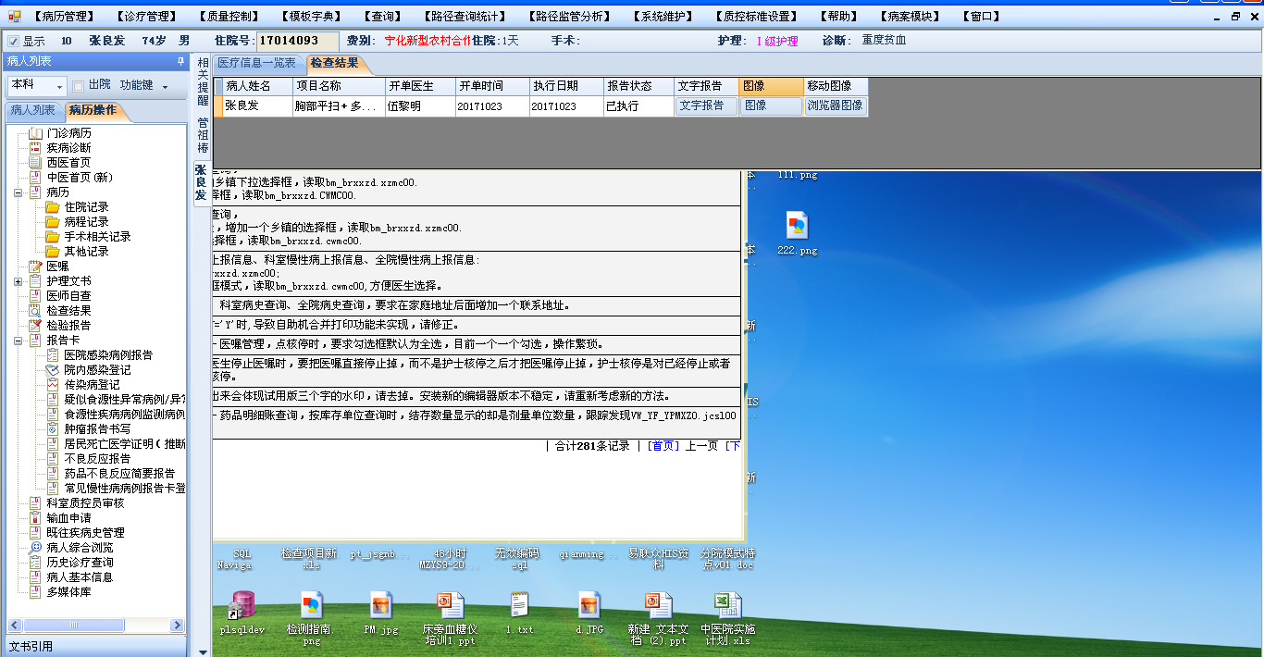Go to 首页 in the pager

663,446
